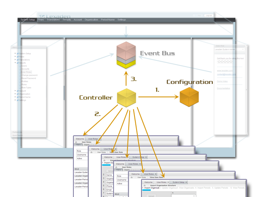Expand the Translations tree node
The height and width of the screenshot is (197, 255).
pyautogui.click(x=15, y=60)
